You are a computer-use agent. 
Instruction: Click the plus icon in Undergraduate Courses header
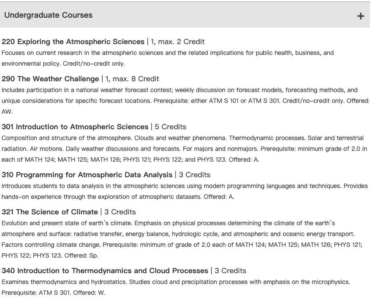[x=360, y=16]
